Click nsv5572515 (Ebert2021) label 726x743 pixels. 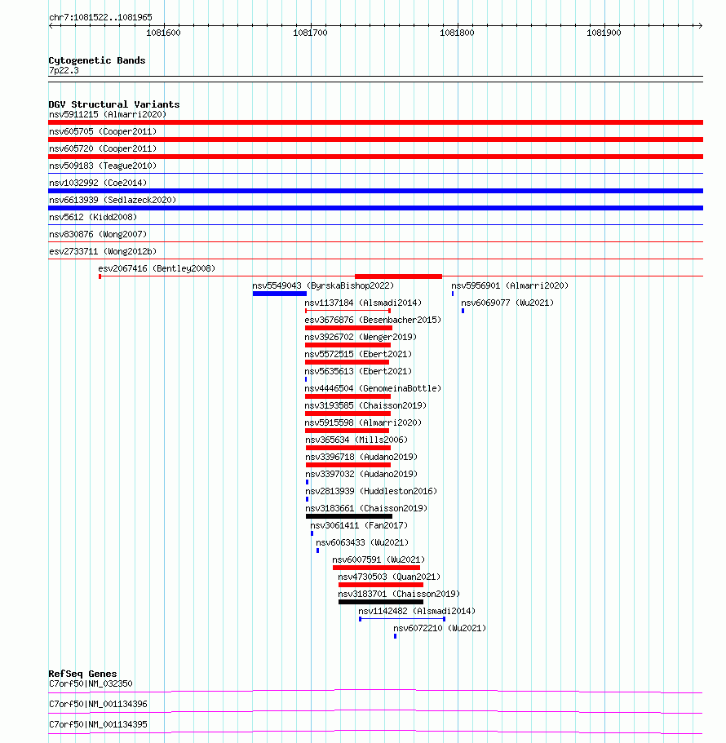[x=358, y=354]
